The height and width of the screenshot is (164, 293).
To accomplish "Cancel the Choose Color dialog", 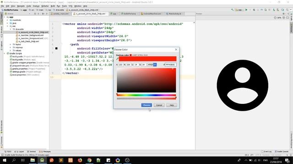I will (x=159, y=105).
